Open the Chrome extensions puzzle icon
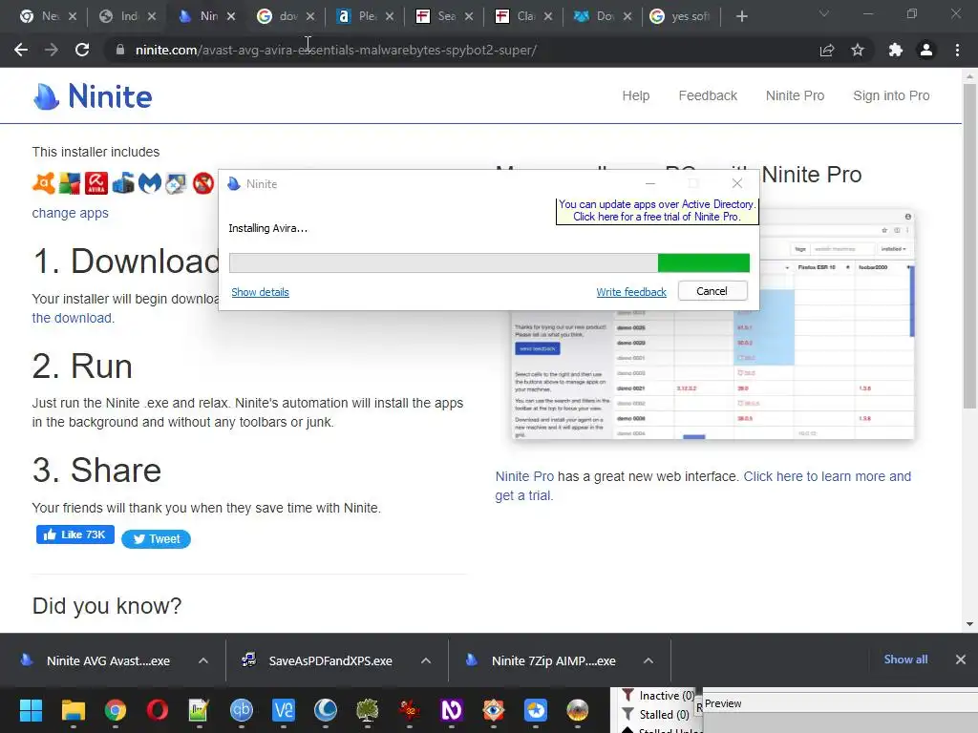This screenshot has width=978, height=733. [x=896, y=50]
